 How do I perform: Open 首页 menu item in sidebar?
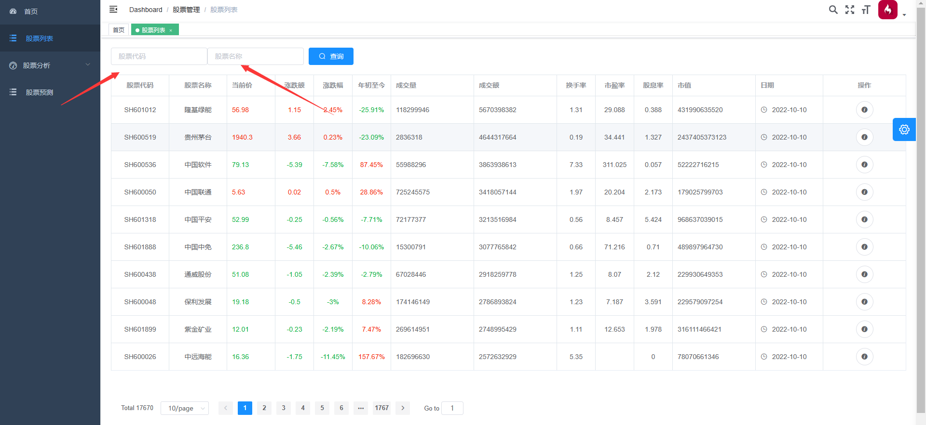click(x=50, y=11)
